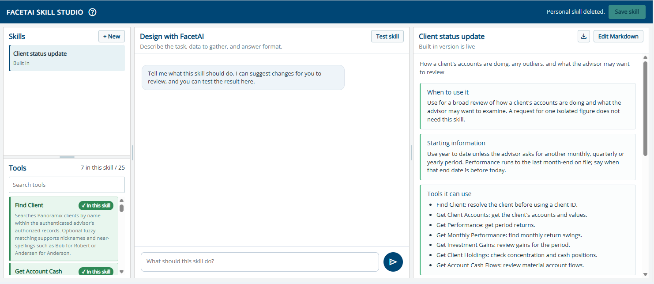Click the FACETAI SKILL STUDIO title
Viewport: 654px width, 284px height.
click(45, 12)
